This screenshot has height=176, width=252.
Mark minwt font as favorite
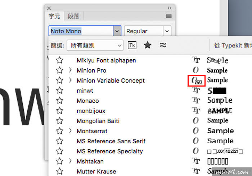(60, 91)
